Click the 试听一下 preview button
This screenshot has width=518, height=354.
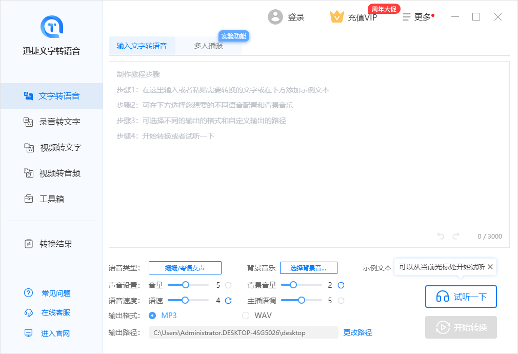point(461,297)
